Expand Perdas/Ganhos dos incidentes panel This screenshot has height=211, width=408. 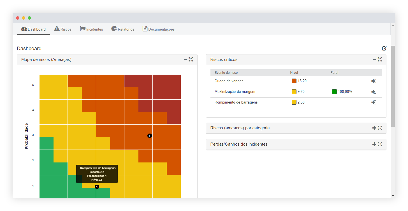[x=374, y=144]
